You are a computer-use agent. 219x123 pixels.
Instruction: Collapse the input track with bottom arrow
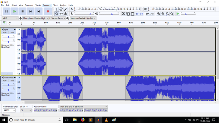click(7, 74)
